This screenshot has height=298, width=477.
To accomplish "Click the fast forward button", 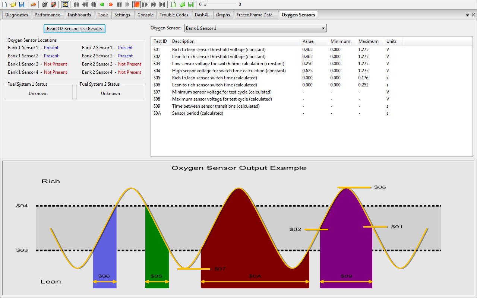I will pos(154,4).
